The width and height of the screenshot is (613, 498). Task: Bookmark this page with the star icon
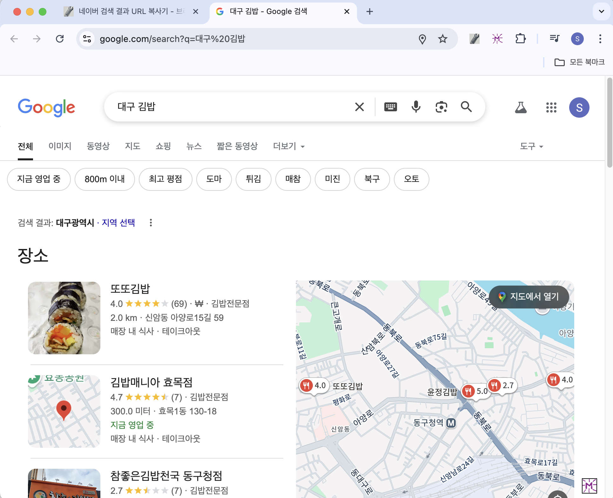pyautogui.click(x=442, y=39)
